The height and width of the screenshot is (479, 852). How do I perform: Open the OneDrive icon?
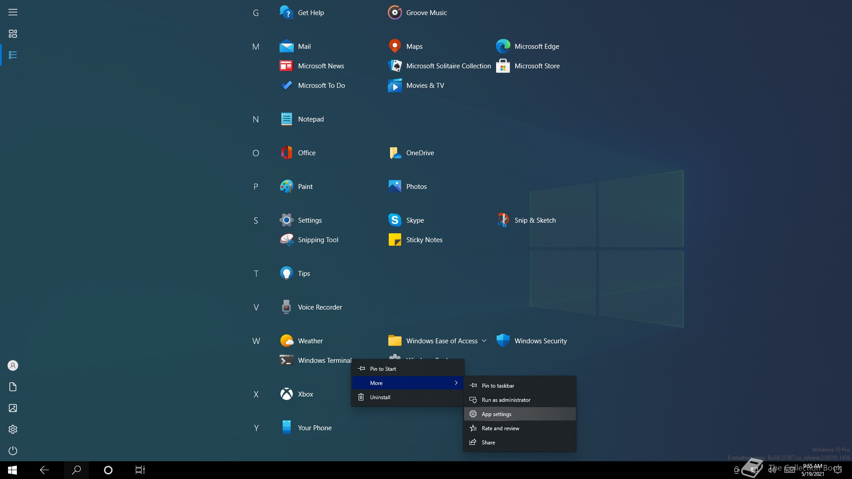tap(394, 153)
